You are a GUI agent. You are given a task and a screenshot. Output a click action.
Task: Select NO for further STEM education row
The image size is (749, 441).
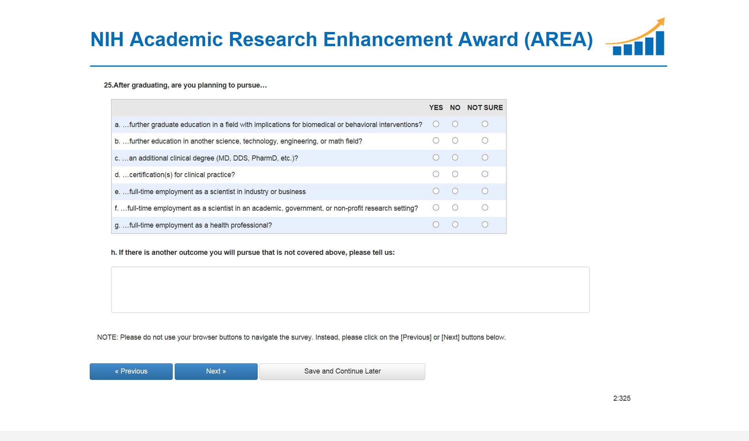[x=455, y=141]
